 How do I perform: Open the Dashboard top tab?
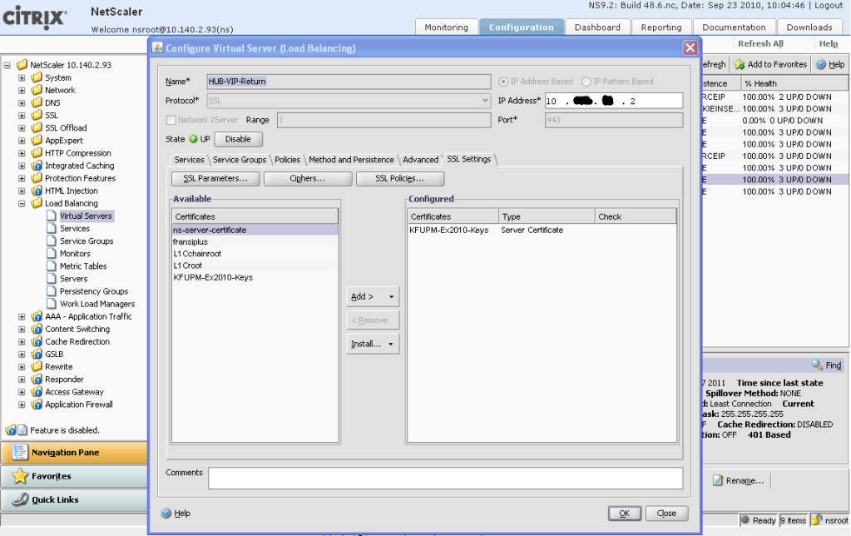(597, 27)
